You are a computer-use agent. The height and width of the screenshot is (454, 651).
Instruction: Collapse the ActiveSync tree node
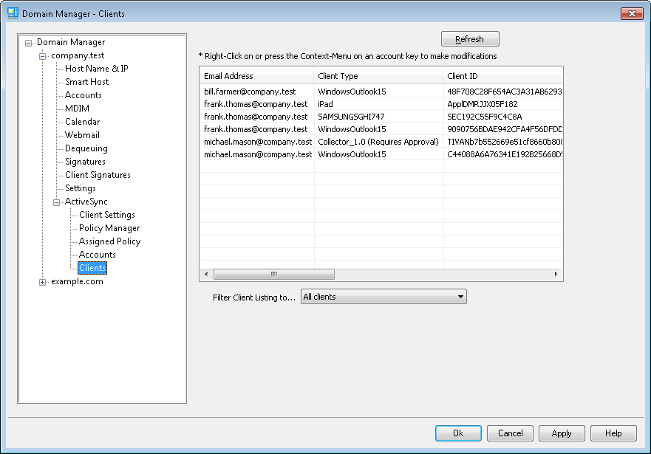57,202
